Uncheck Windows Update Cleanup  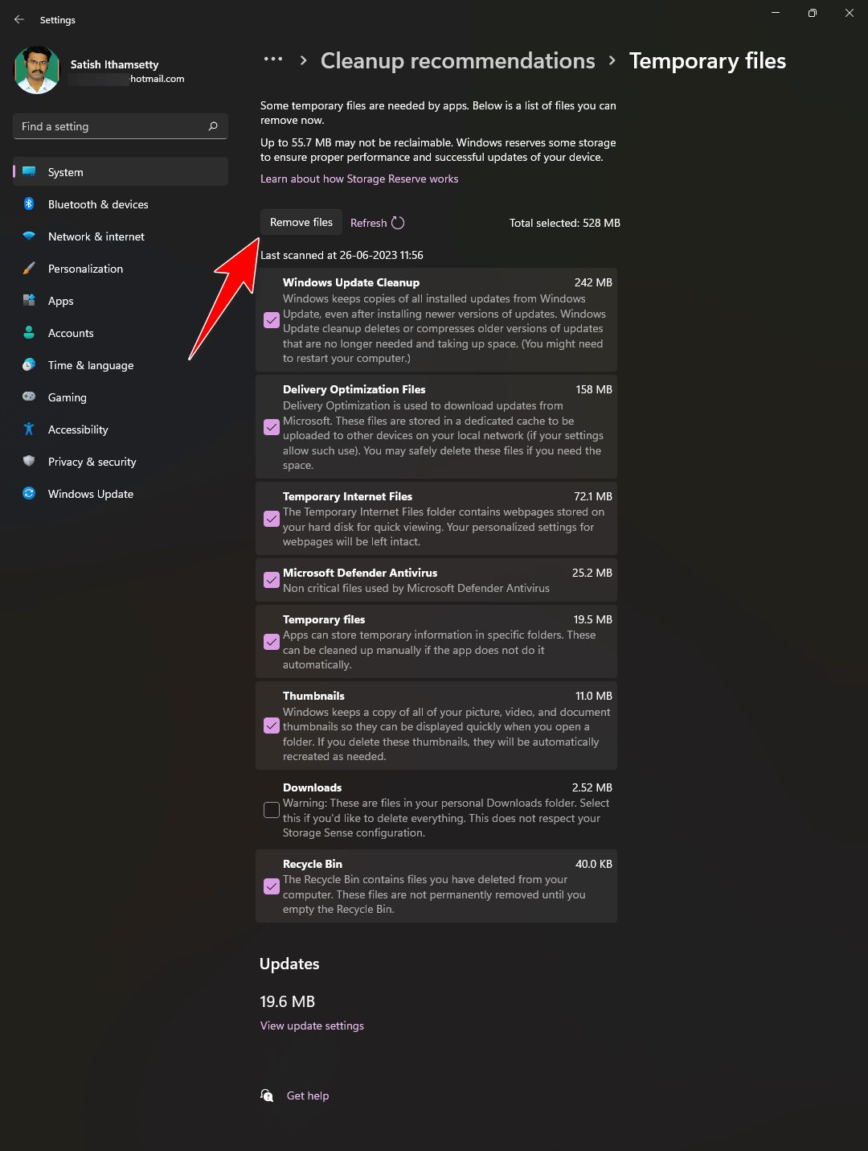click(271, 320)
